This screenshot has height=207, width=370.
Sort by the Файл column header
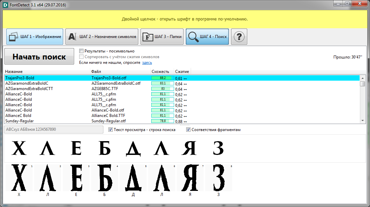click(120, 71)
